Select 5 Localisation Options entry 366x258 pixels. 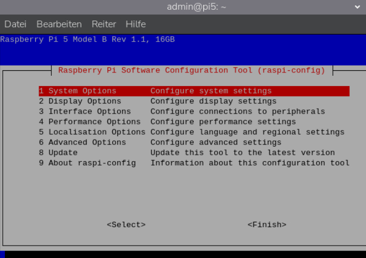(92, 132)
